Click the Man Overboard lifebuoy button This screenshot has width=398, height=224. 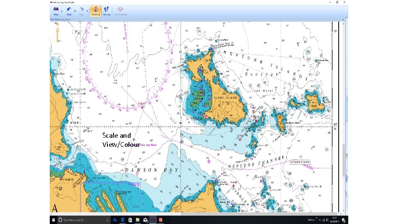click(120, 11)
